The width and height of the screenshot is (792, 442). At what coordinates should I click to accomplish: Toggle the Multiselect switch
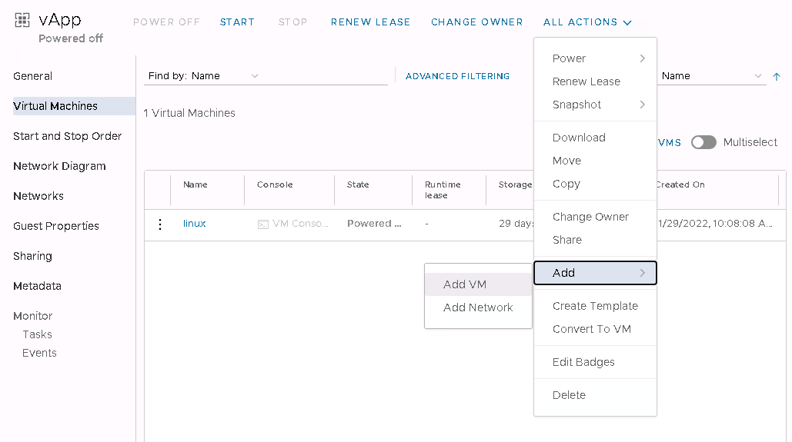tap(703, 142)
